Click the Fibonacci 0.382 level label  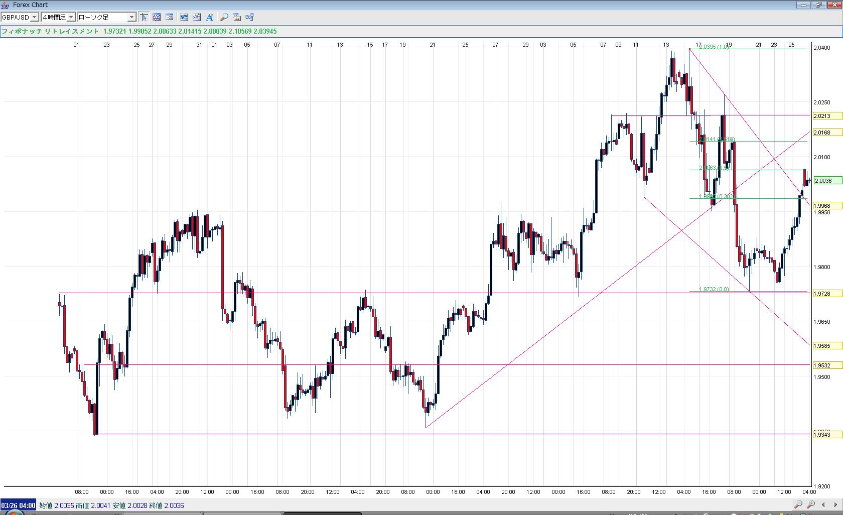coord(717,196)
